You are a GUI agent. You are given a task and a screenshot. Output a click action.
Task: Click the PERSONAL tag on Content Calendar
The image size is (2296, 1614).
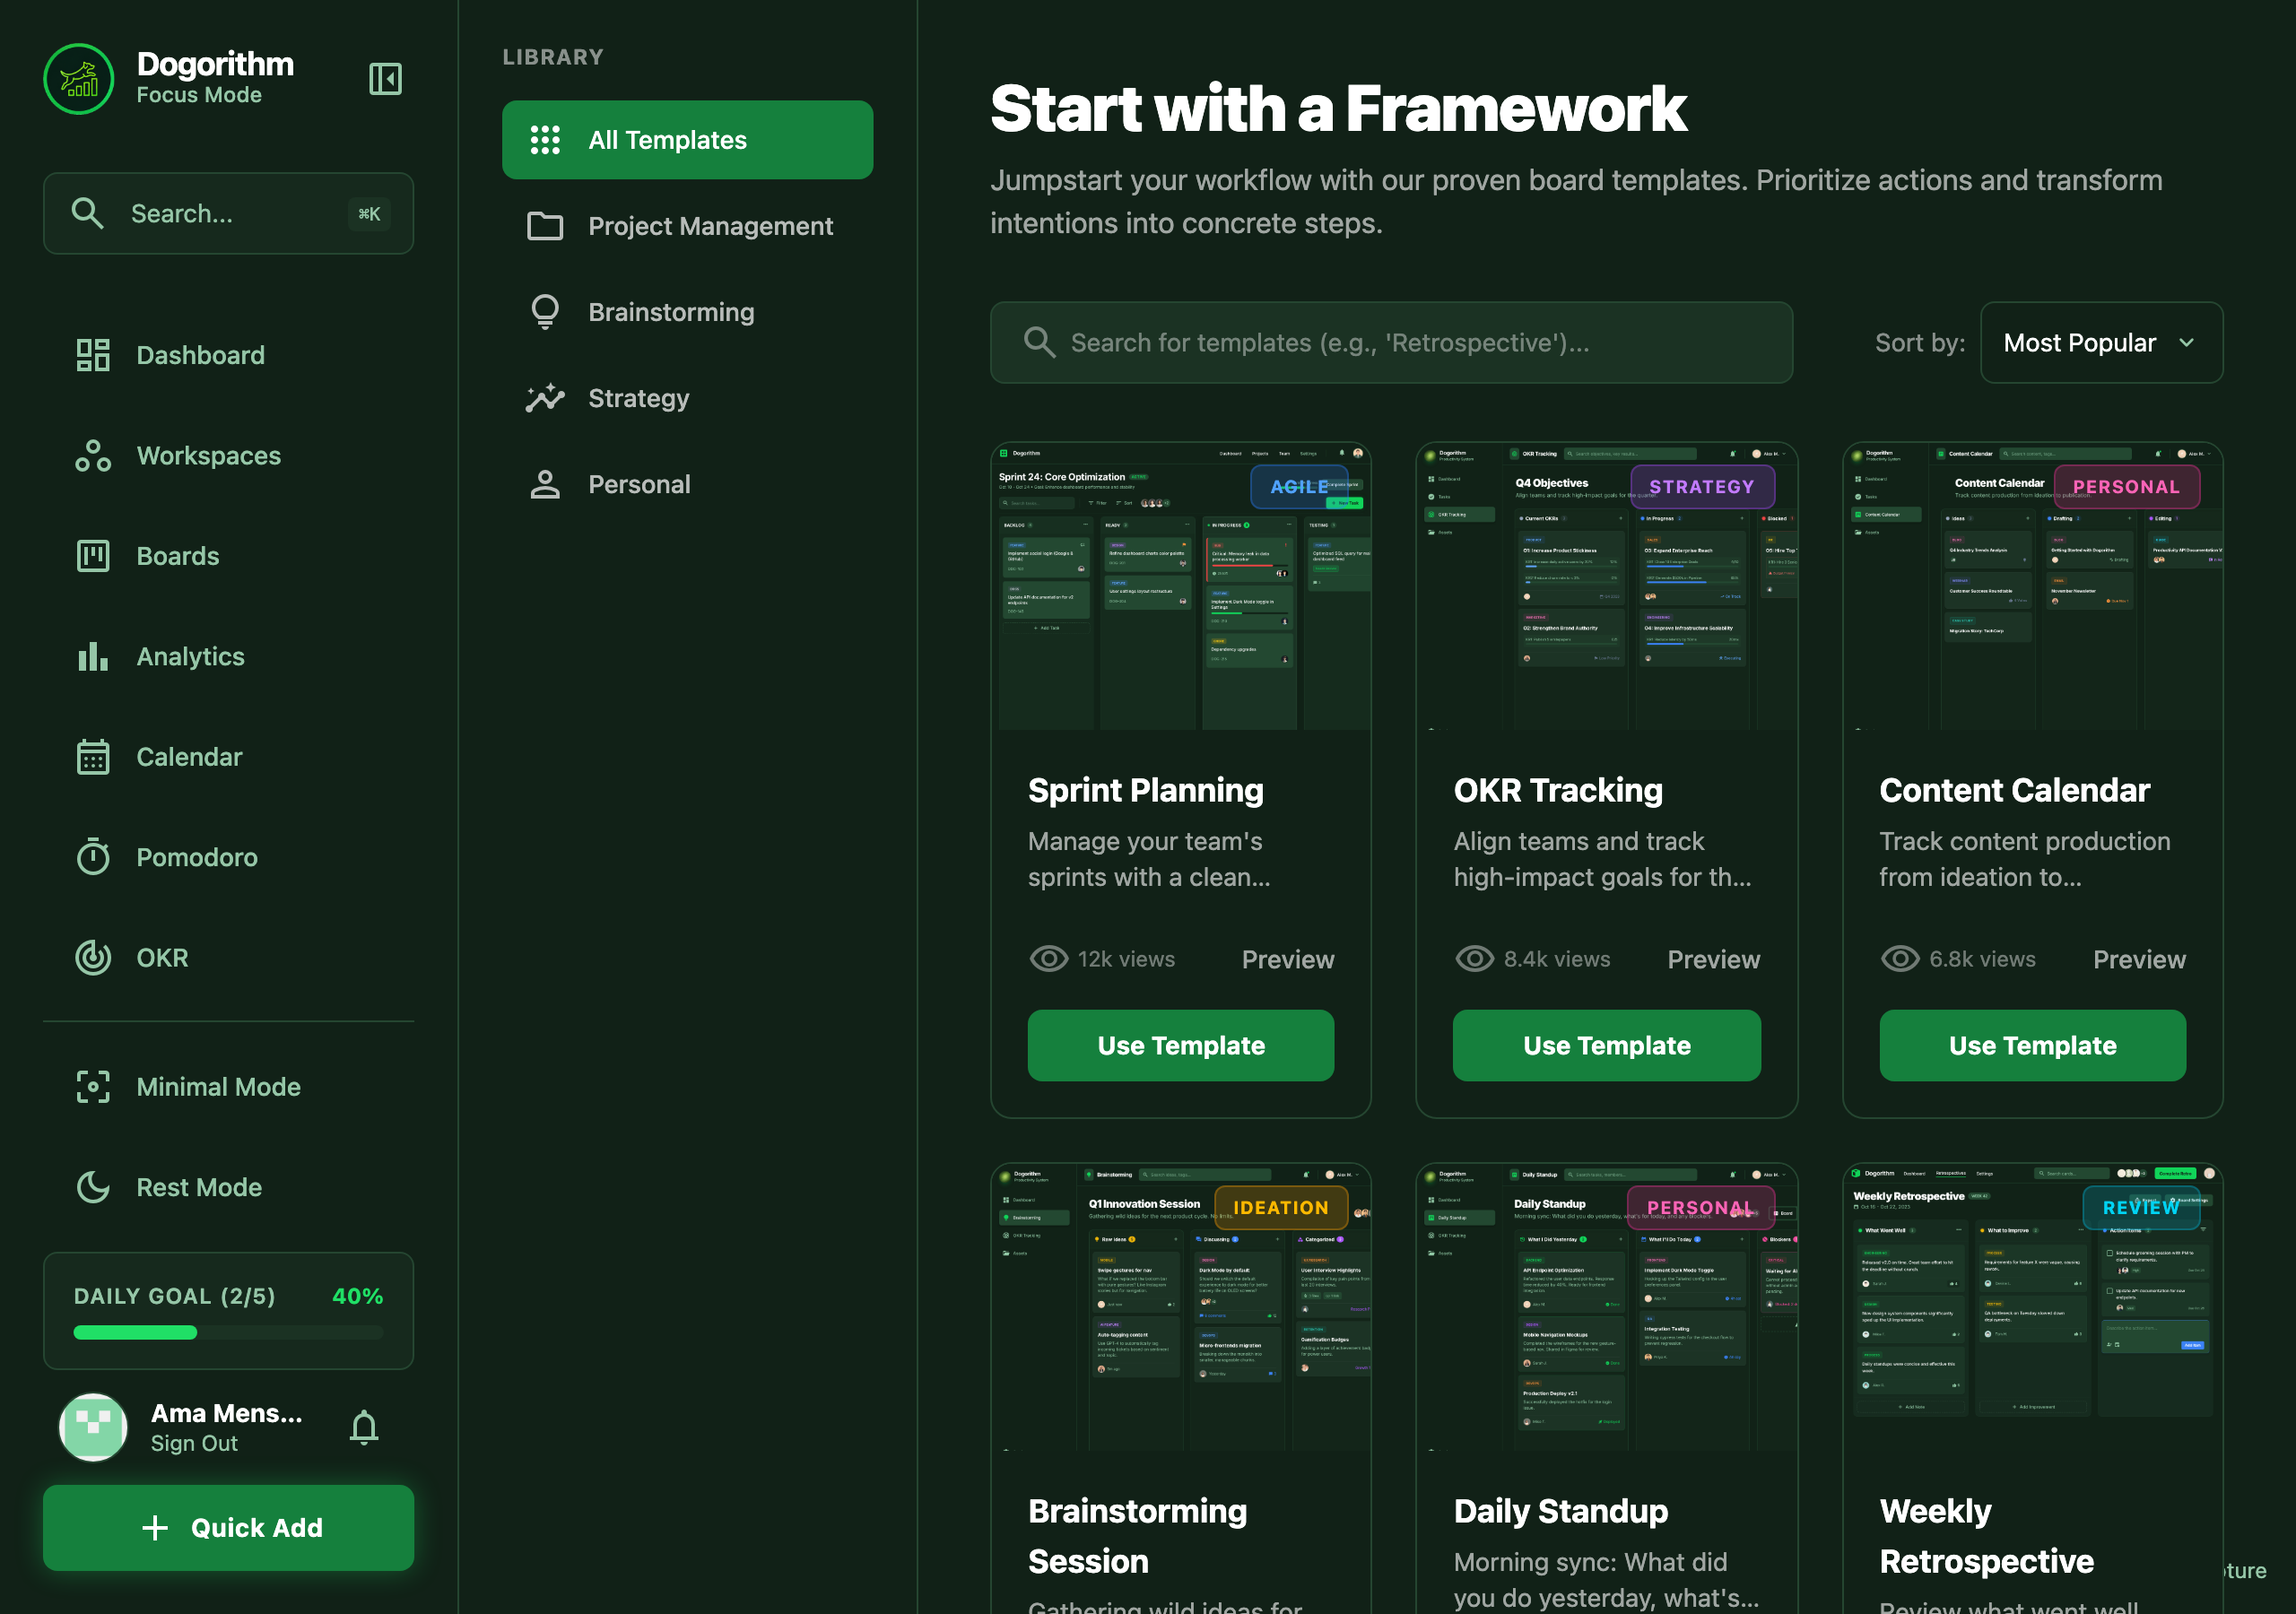pyautogui.click(x=2126, y=487)
